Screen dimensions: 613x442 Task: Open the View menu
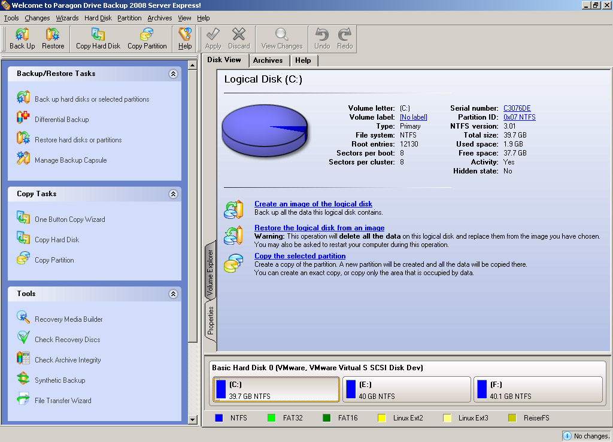pos(184,18)
